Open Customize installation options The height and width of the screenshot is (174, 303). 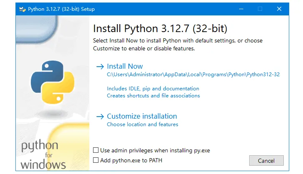click(142, 116)
